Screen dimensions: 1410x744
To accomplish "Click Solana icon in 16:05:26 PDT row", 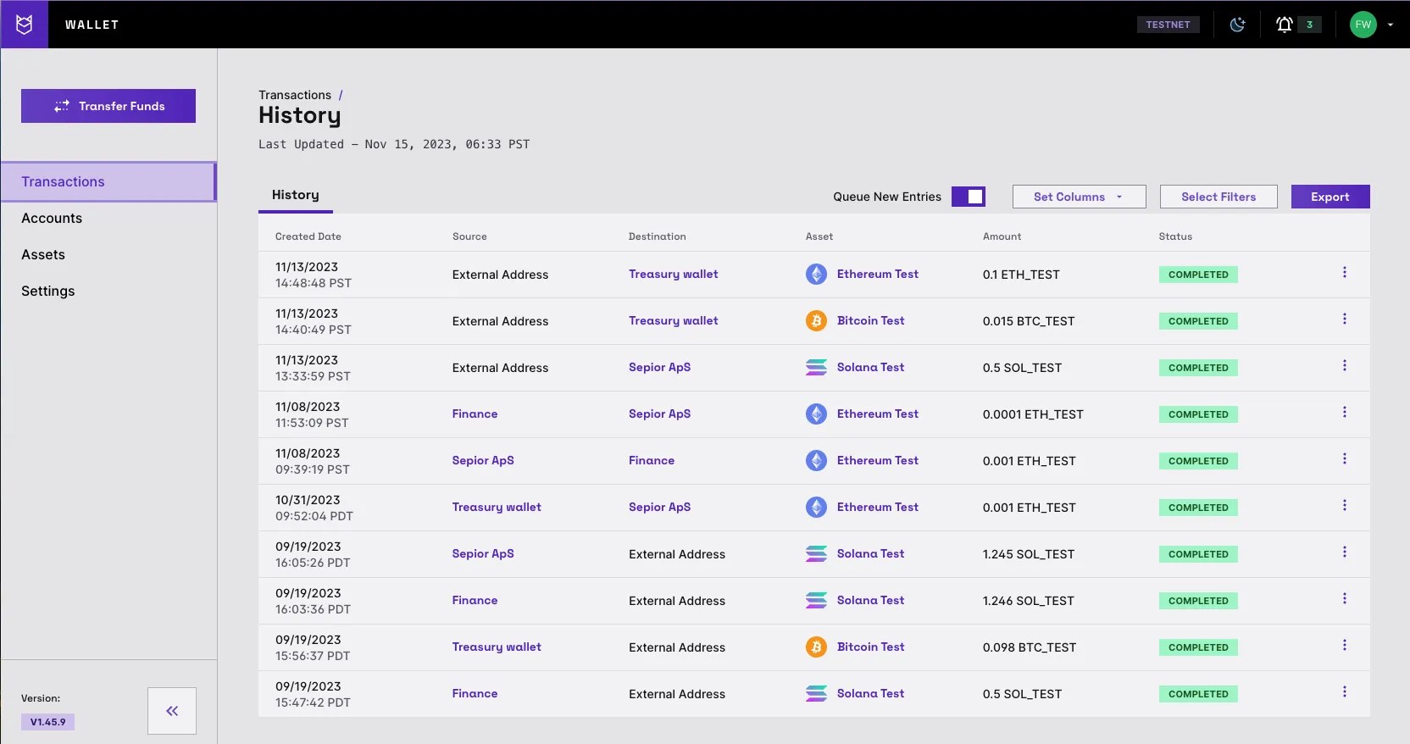I will [x=816, y=553].
